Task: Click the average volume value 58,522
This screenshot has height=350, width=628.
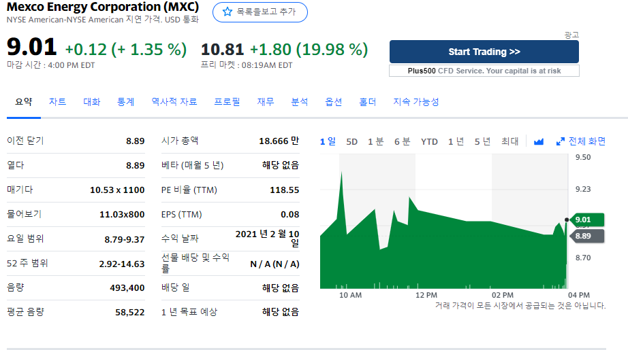Action: tap(130, 313)
